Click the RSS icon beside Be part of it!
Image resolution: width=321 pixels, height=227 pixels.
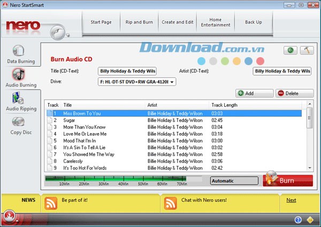click(x=51, y=203)
